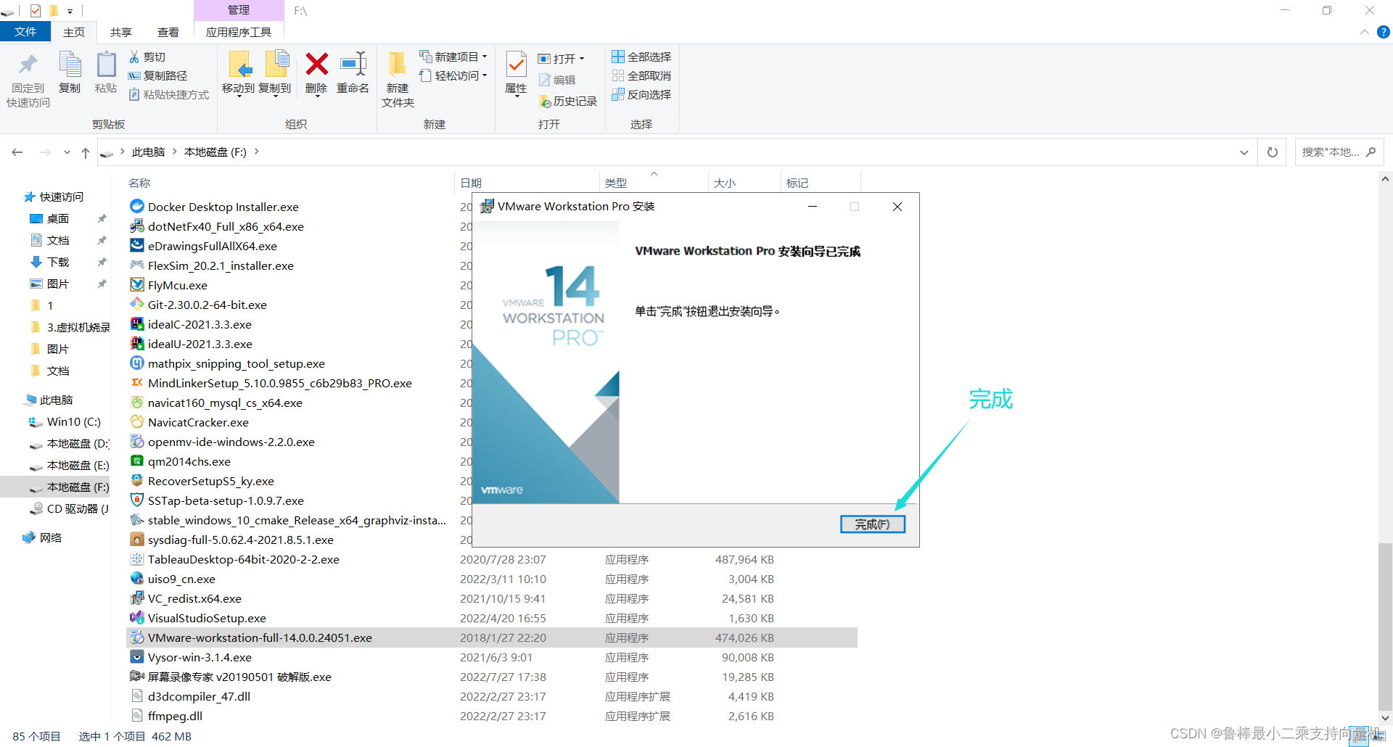
Task: Click Select All (全部选择)
Action: click(641, 57)
